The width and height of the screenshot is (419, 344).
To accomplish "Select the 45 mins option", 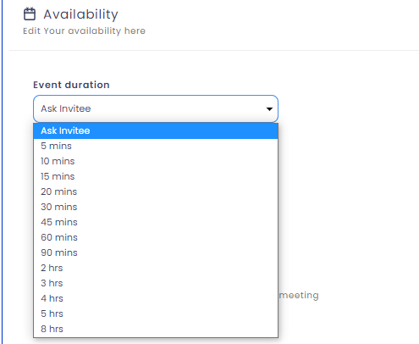I will (x=156, y=222).
